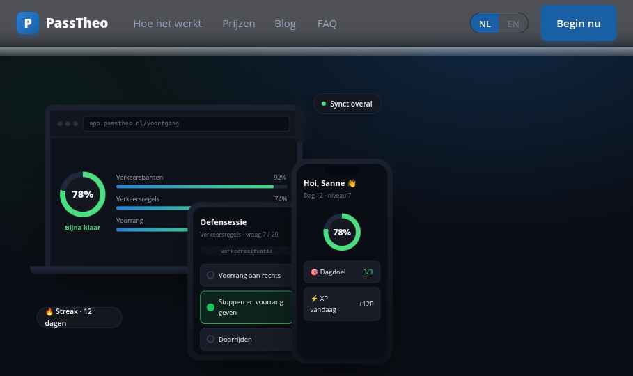Click the phone's 78% progress ring
The height and width of the screenshot is (376, 633).
click(x=342, y=233)
